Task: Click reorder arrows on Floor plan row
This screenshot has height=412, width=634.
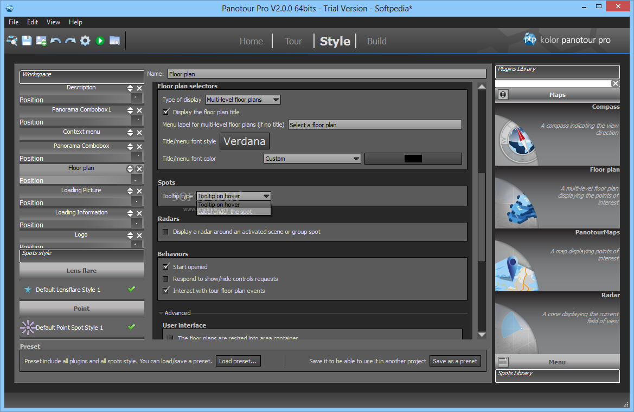Action: pos(130,169)
